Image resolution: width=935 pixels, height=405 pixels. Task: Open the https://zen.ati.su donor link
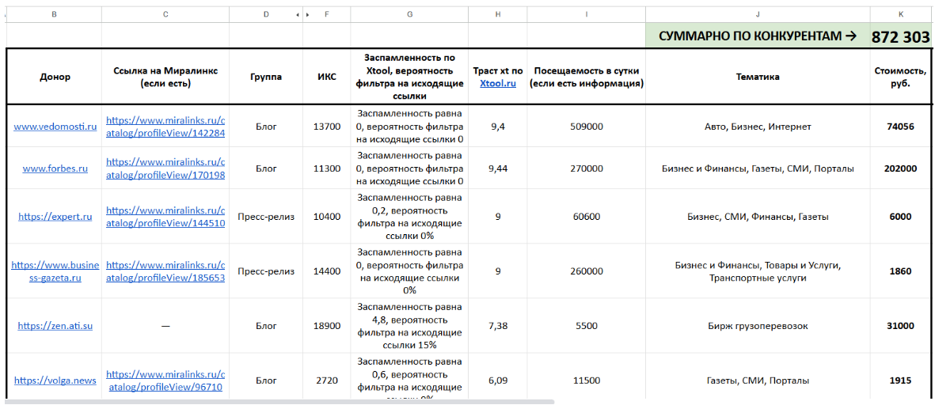tap(55, 326)
